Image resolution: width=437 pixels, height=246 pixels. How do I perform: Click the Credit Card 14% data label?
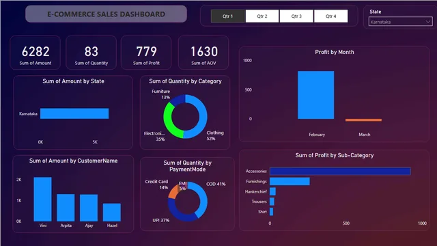pos(156,184)
